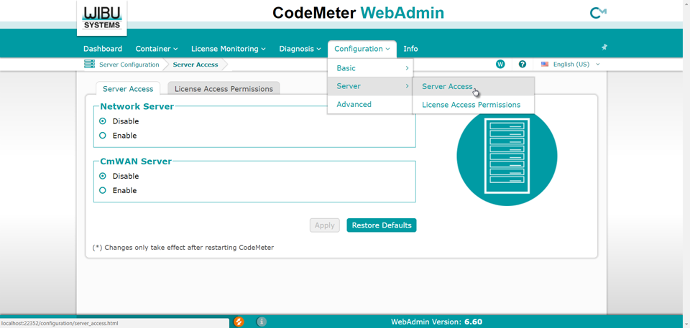This screenshot has width=690, height=328.
Task: Click the orange status icon in footer
Action: 239,322
